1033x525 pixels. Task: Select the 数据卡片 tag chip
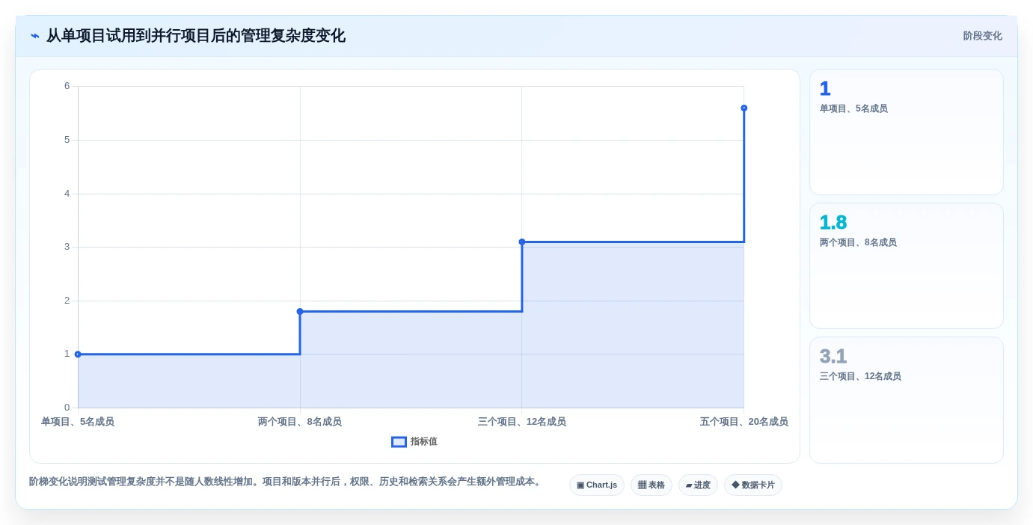pos(753,485)
